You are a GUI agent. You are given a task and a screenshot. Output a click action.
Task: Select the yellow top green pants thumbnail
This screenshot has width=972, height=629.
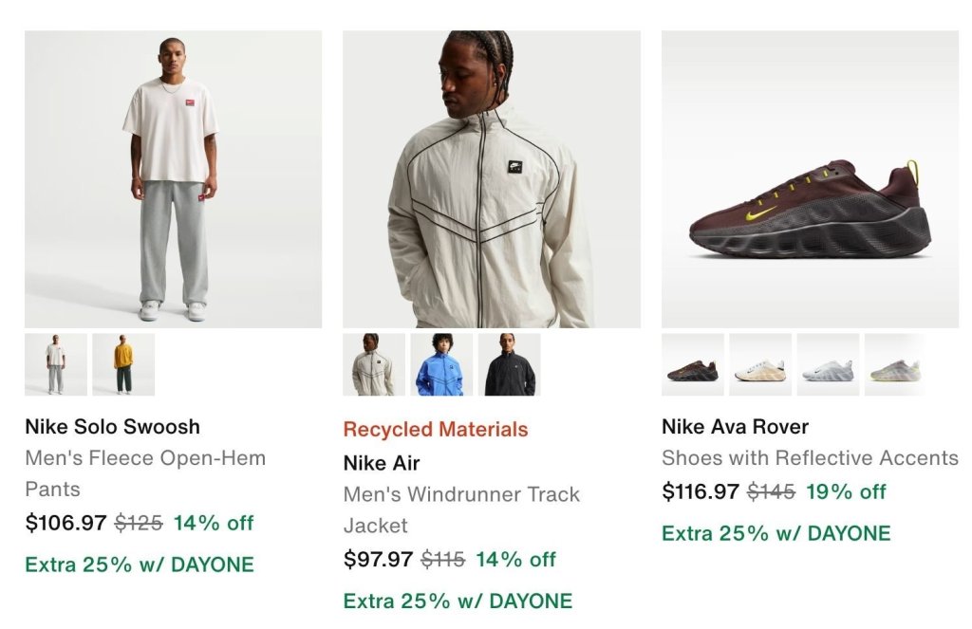123,364
